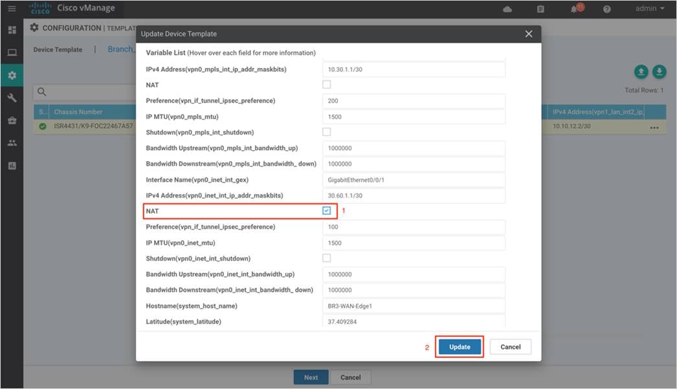
Task: Edit the IP MTU(vpn0_inet_mtu) field
Action: click(414, 243)
